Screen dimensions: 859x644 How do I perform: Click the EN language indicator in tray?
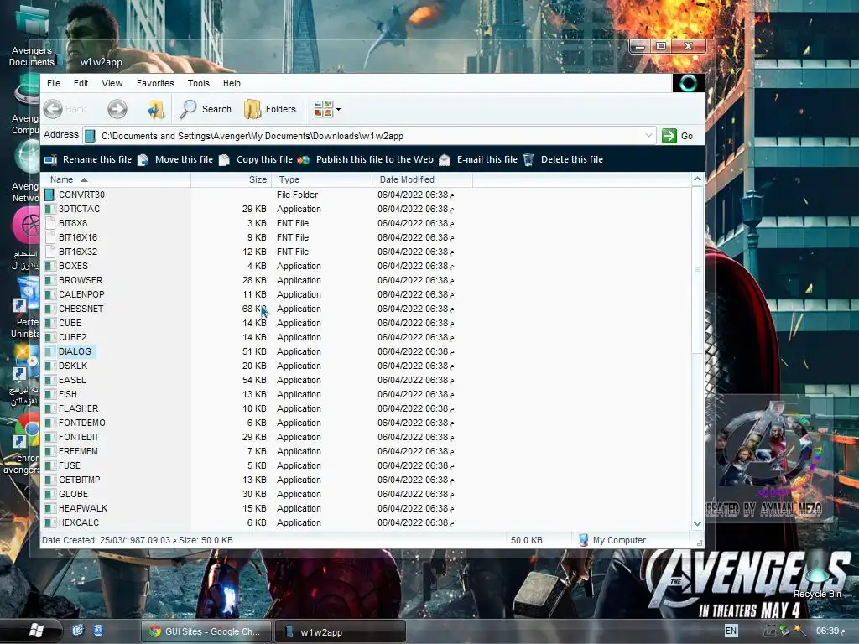731,631
